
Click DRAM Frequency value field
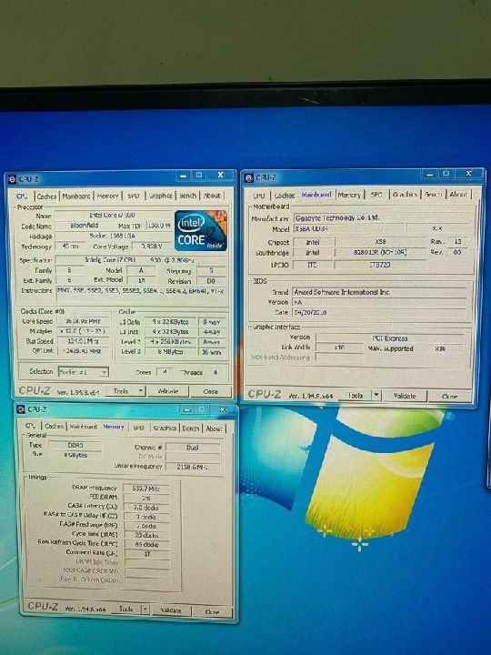point(146,488)
